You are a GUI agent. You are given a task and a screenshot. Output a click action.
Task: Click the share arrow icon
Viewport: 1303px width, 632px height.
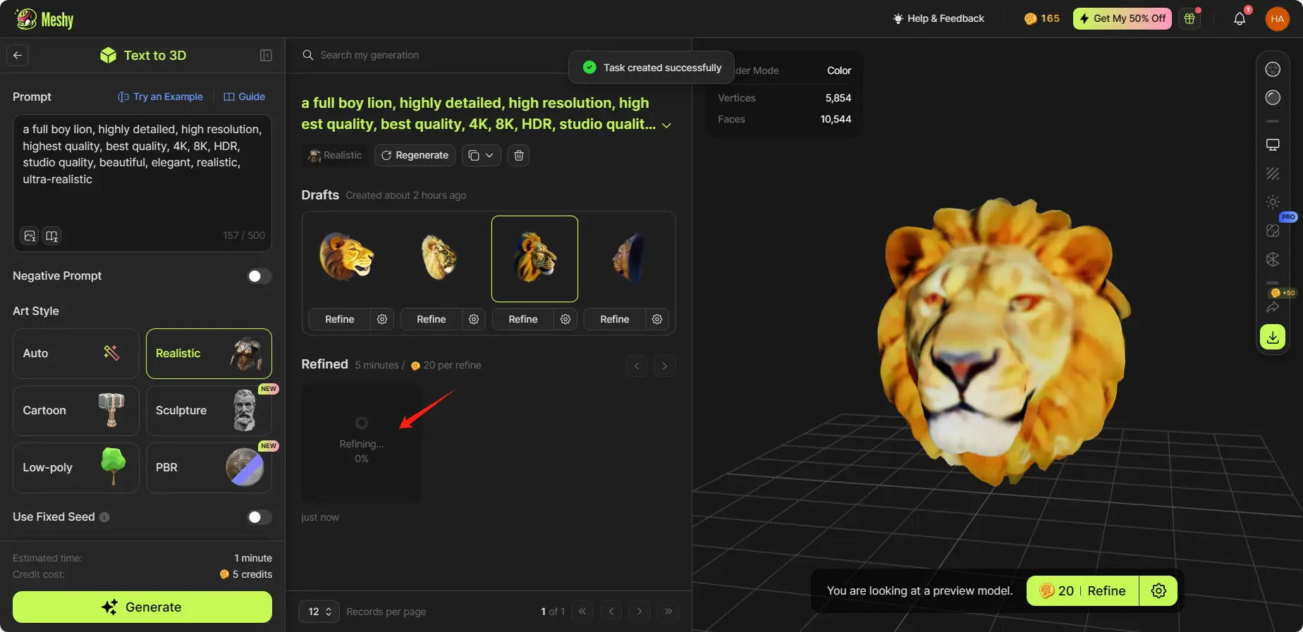[1272, 307]
